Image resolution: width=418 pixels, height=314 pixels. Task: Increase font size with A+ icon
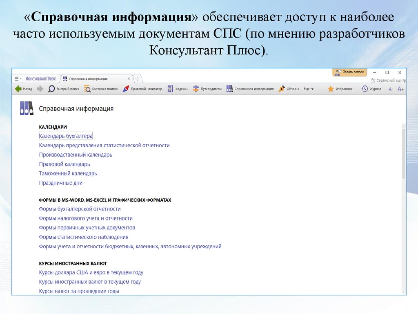click(x=401, y=89)
